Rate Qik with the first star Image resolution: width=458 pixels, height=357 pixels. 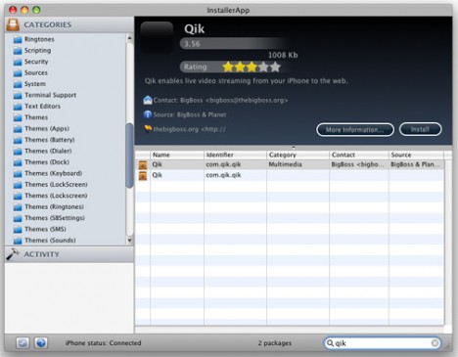click(228, 67)
